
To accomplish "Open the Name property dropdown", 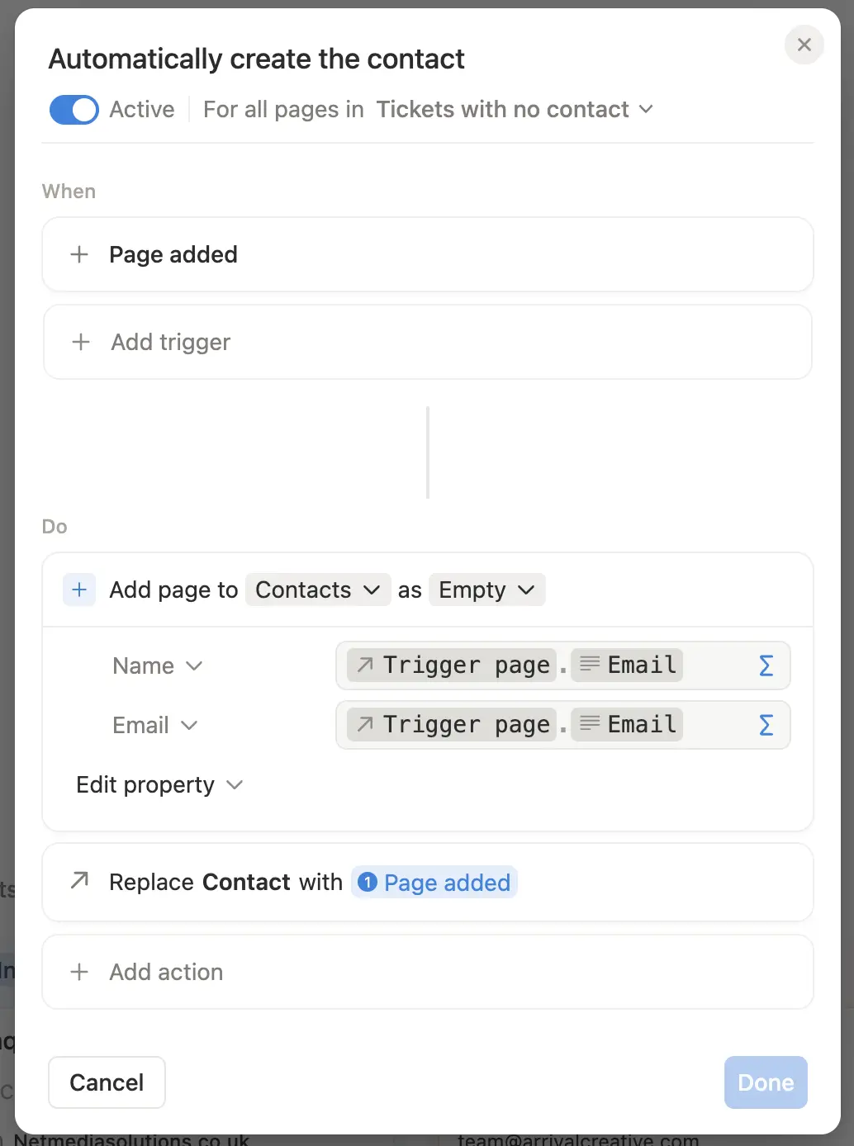I will coord(157,665).
